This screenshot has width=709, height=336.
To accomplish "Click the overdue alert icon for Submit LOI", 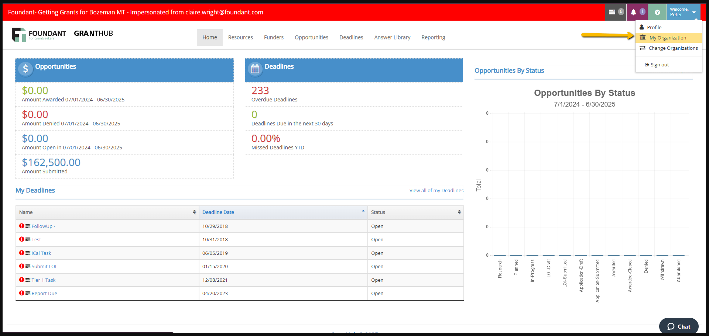I will pyautogui.click(x=22, y=266).
